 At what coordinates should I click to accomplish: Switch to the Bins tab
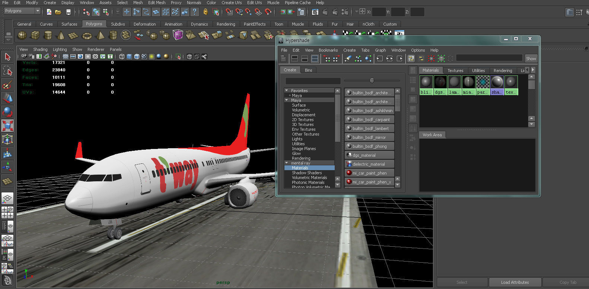point(309,70)
